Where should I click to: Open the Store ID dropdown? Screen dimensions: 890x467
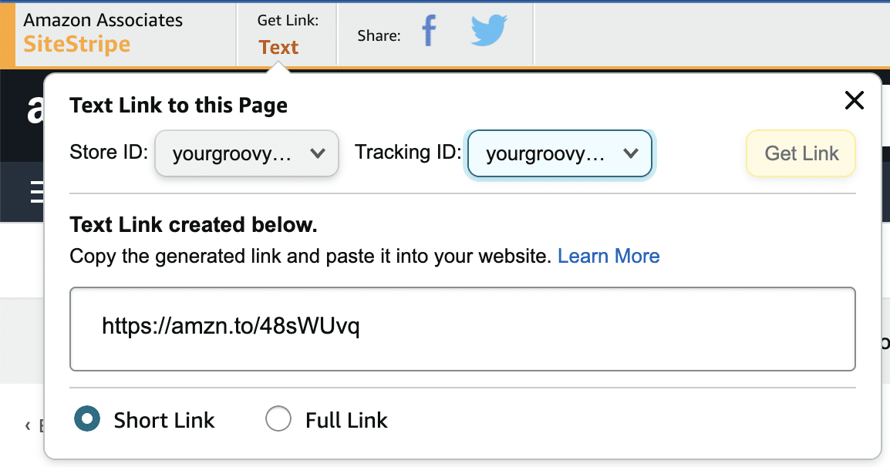[247, 153]
